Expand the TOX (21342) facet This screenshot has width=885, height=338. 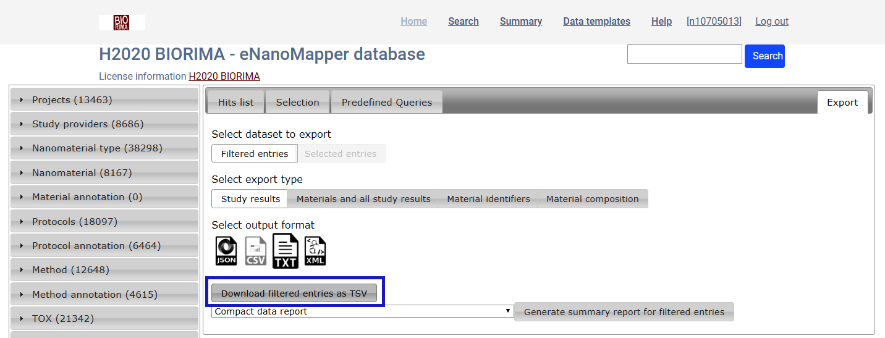(x=104, y=319)
